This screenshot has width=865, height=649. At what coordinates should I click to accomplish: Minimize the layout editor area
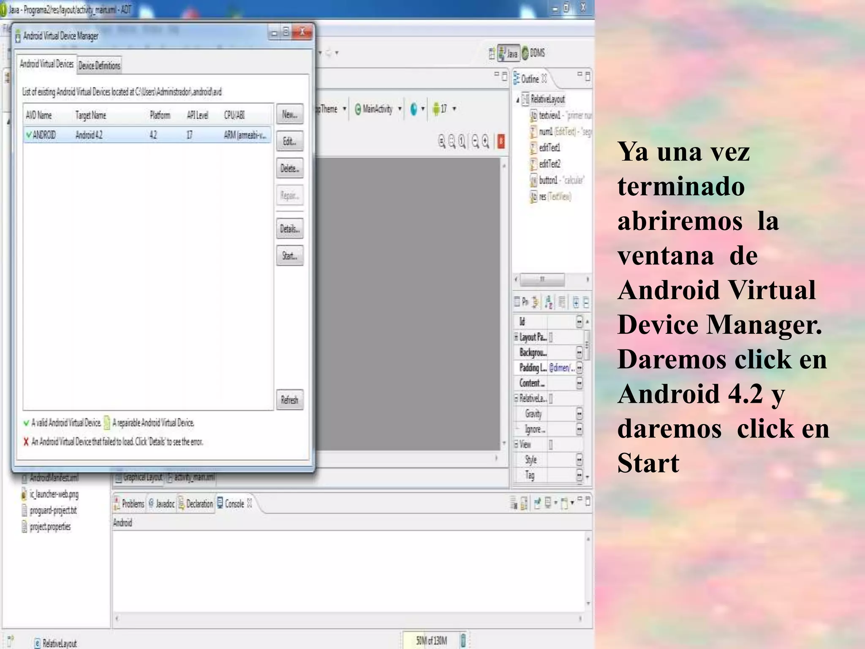point(497,74)
